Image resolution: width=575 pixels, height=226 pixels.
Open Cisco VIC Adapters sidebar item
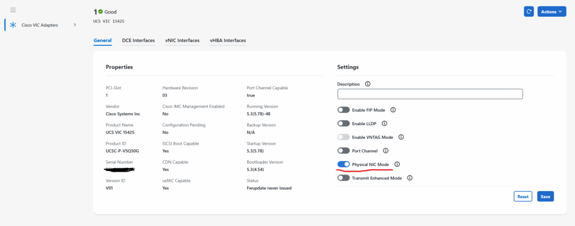click(x=42, y=25)
